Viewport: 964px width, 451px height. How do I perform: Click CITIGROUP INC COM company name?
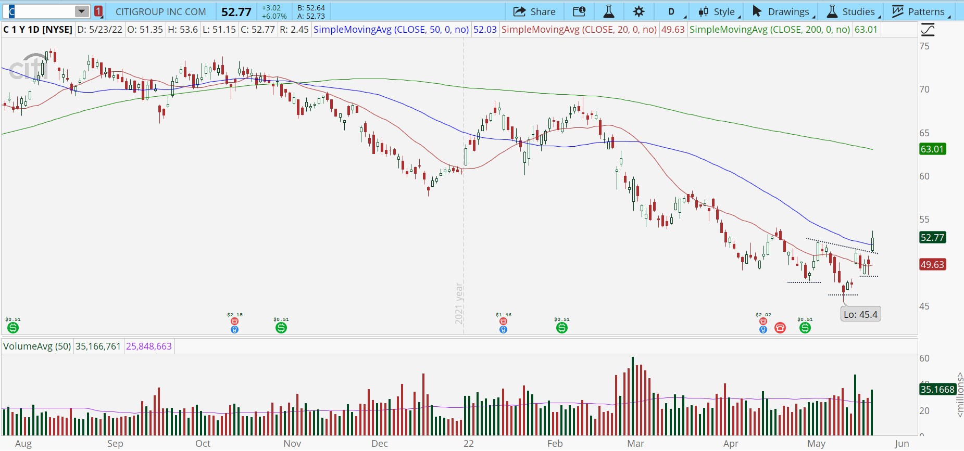pyautogui.click(x=160, y=11)
